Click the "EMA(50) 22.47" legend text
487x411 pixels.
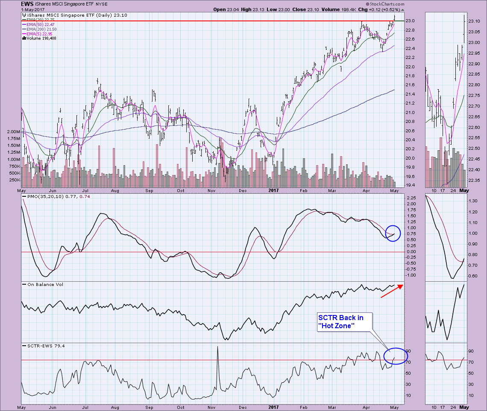(x=41, y=24)
